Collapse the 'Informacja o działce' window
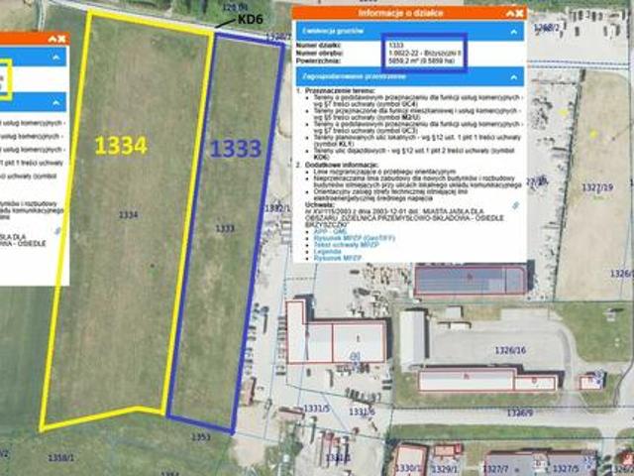Viewport: 634px width, 476px height. [507, 13]
